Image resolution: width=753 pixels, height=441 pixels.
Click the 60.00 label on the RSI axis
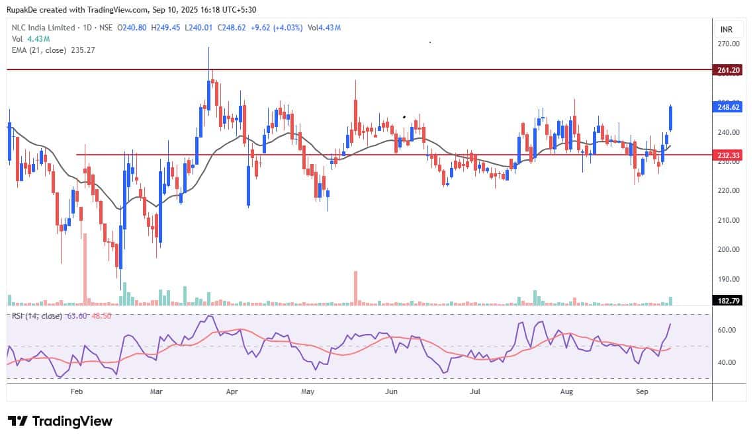coord(729,330)
